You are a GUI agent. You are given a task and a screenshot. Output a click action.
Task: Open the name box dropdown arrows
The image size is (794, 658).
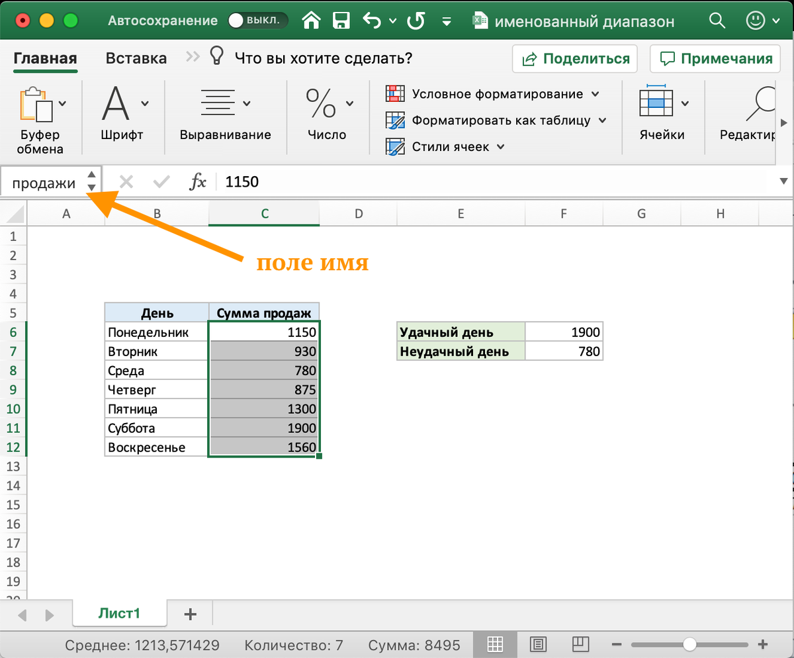92,182
